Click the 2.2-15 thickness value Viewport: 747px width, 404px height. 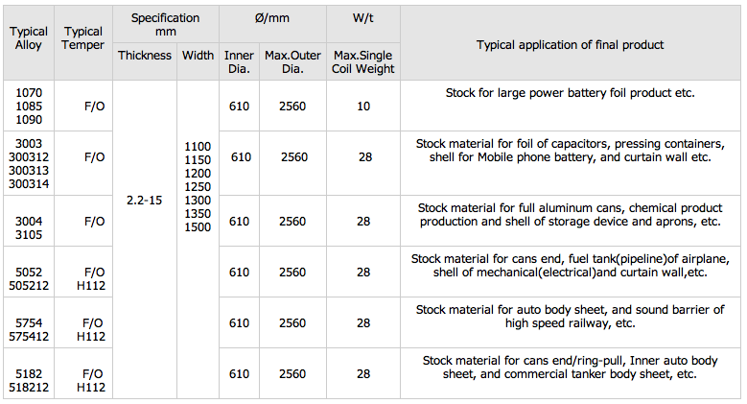tap(145, 201)
